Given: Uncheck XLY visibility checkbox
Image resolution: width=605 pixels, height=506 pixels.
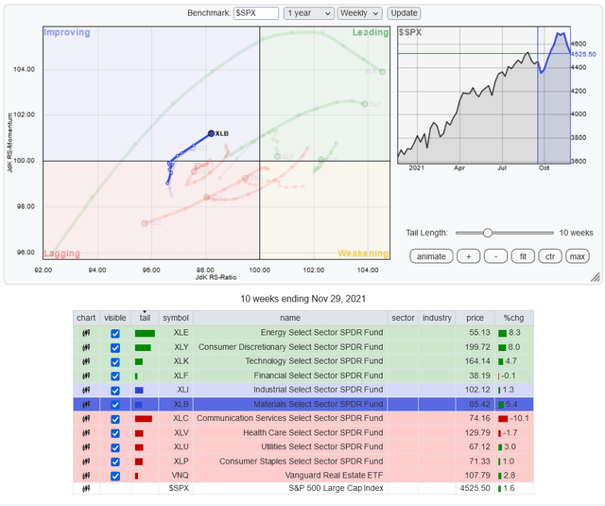Looking at the screenshot, I should [115, 348].
